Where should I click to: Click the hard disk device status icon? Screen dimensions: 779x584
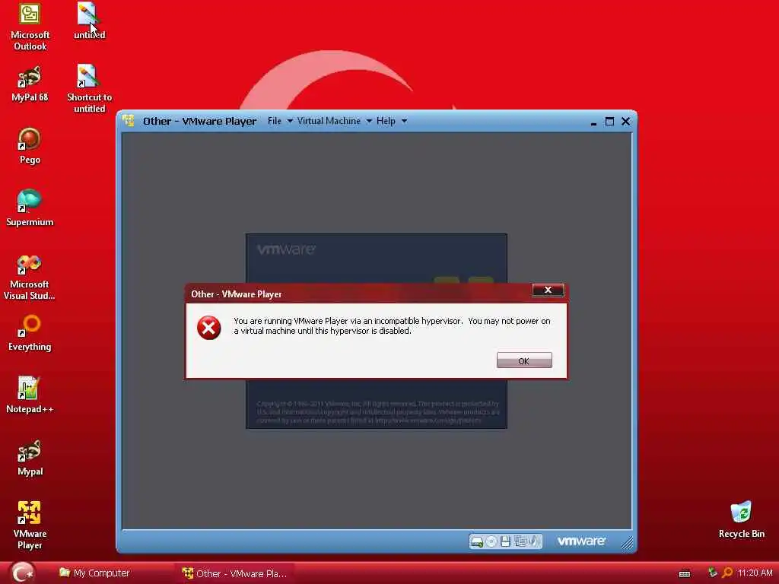[476, 541]
